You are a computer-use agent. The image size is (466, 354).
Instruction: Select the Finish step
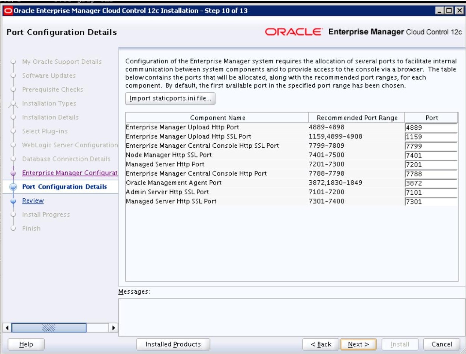coord(31,228)
